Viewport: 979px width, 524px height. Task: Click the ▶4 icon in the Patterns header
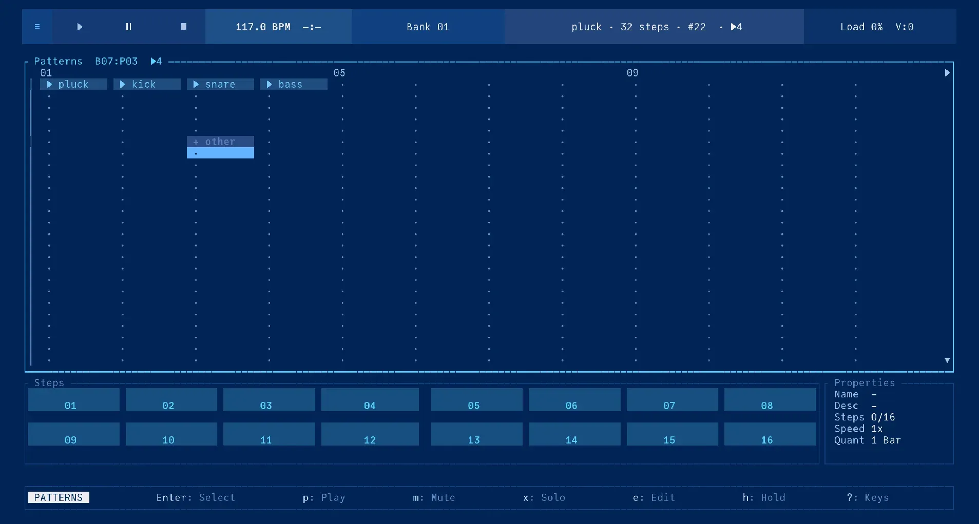(x=156, y=62)
